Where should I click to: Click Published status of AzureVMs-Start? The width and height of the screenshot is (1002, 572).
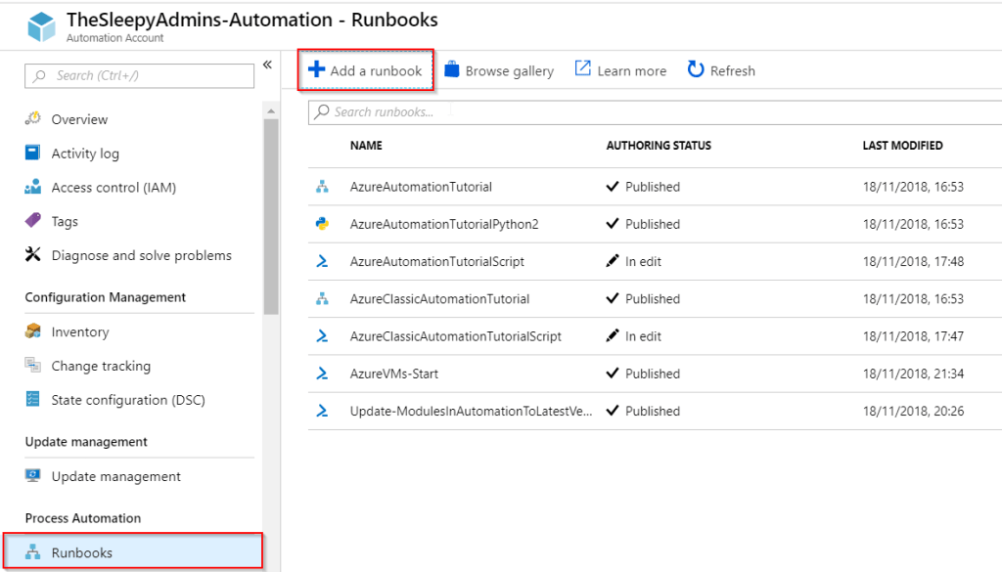coord(643,374)
